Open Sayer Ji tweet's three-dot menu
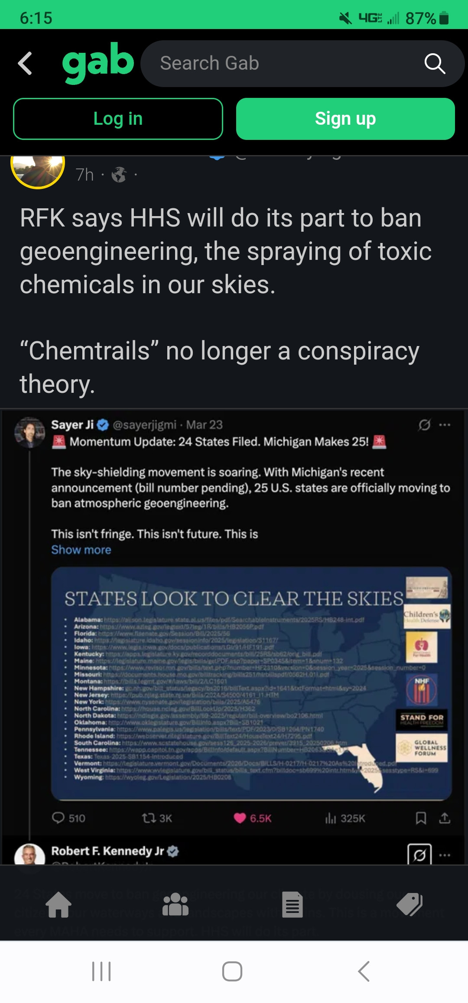Image resolution: width=468 pixels, height=1003 pixels. point(445,425)
